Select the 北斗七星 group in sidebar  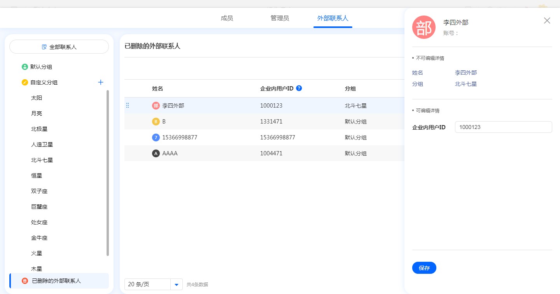[x=42, y=160]
